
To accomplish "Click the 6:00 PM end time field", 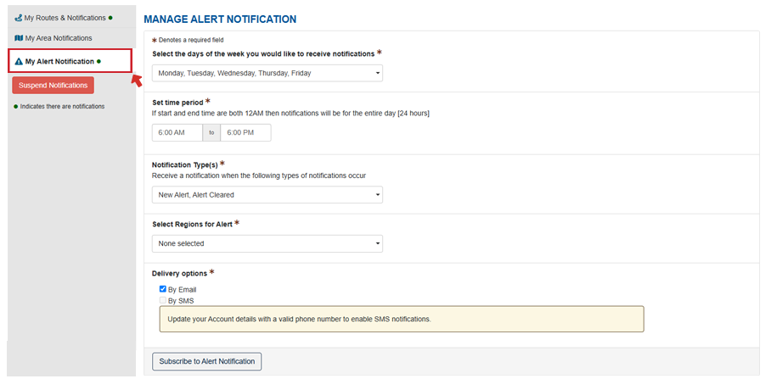I will coord(246,132).
